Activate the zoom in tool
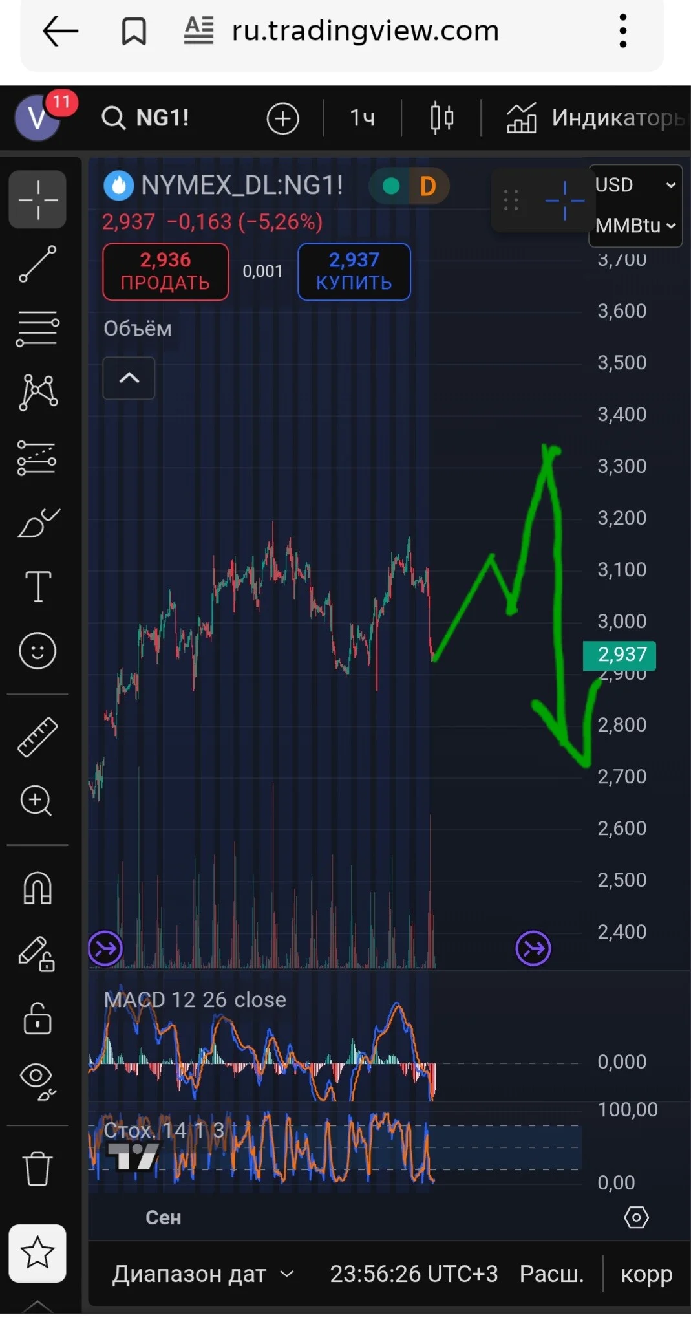This screenshot has width=691, height=1324. tap(36, 801)
